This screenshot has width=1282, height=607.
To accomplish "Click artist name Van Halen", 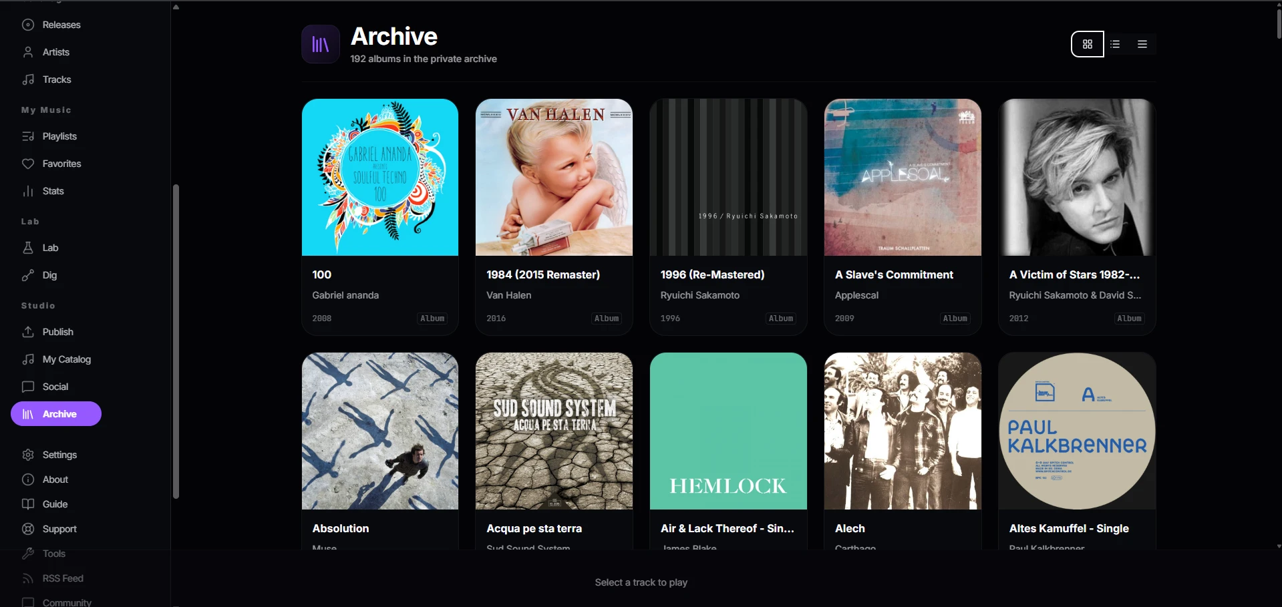I will click(509, 295).
